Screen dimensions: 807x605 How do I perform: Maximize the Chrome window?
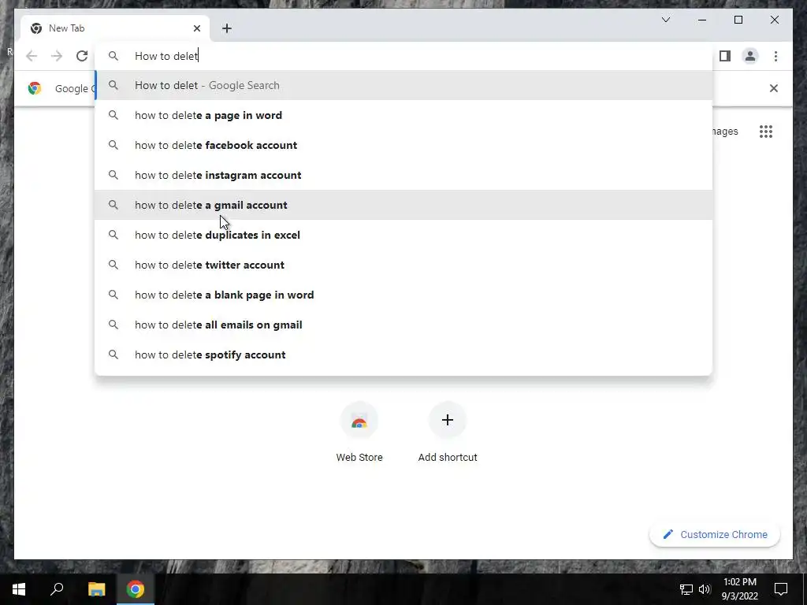738,20
